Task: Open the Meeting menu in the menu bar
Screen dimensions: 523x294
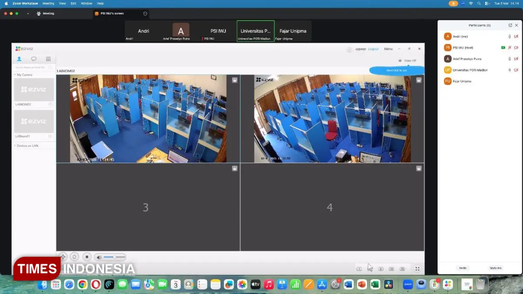Action: click(48, 3)
